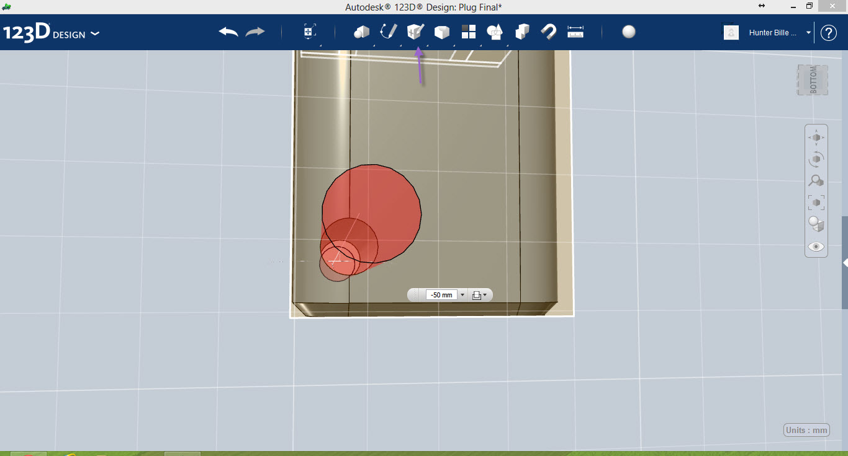This screenshot has width=848, height=456.
Task: Open the Transform tool
Action: (x=309, y=32)
